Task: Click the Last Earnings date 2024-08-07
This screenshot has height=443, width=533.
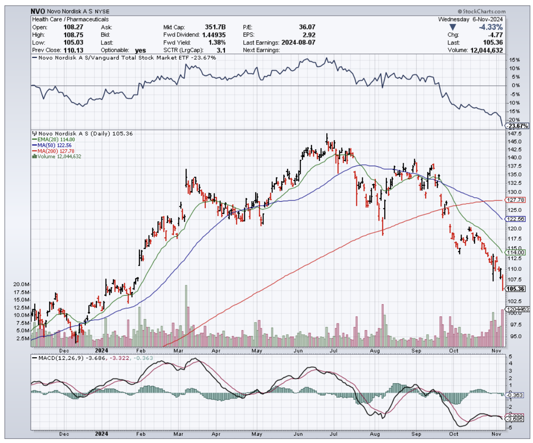Action: (x=302, y=42)
